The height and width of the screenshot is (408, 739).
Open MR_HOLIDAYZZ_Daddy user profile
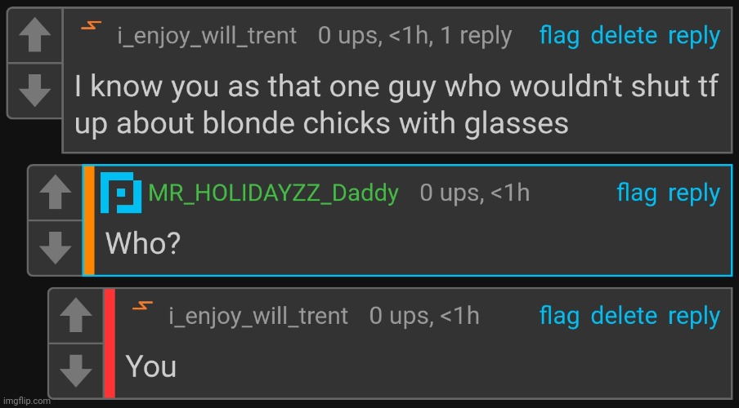273,193
